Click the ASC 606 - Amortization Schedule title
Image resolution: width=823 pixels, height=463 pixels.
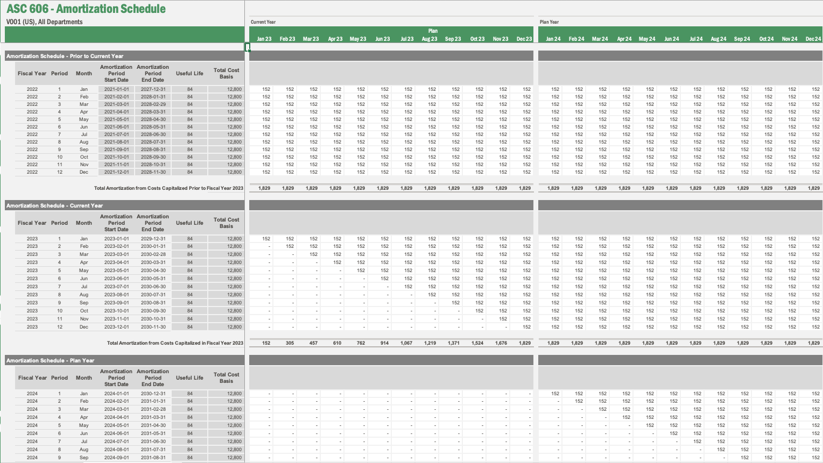(86, 9)
